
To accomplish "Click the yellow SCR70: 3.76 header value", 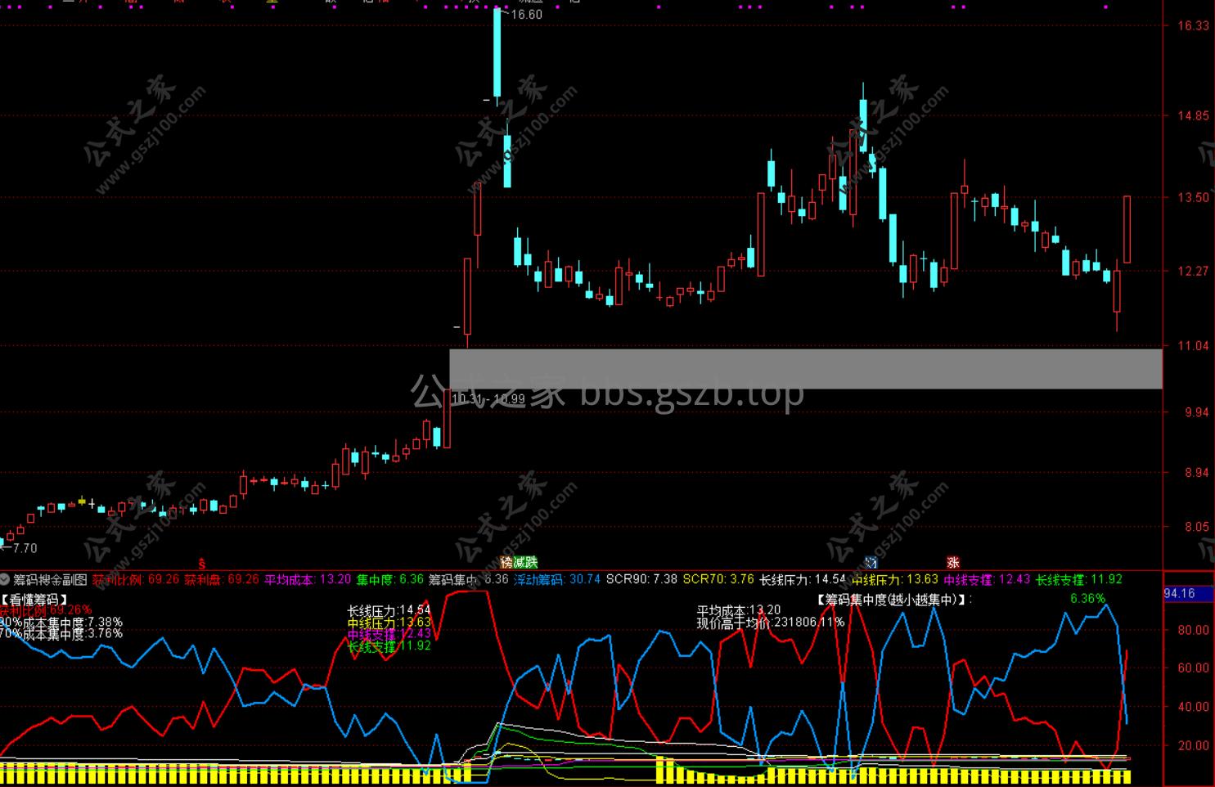I will [718, 580].
